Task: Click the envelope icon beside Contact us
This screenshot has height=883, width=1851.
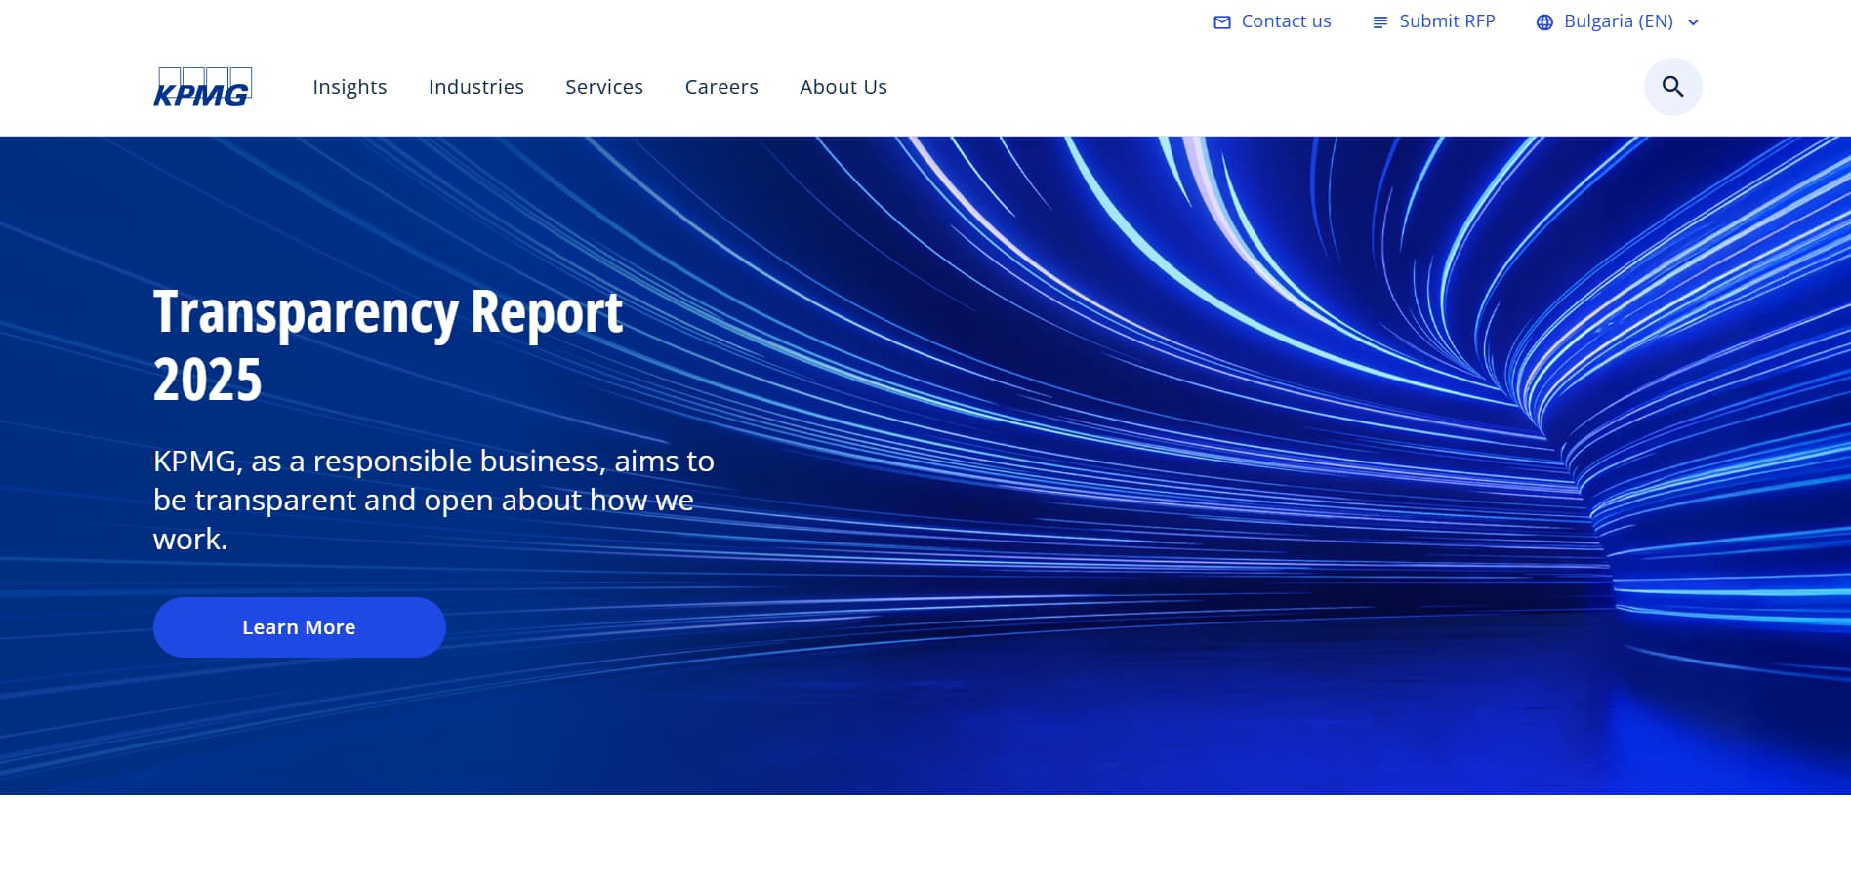Action: point(1221,22)
